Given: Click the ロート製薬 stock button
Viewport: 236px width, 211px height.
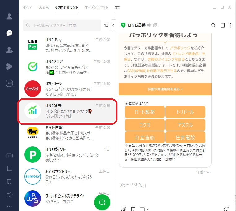Looking at the screenshot, I should click(145, 112).
